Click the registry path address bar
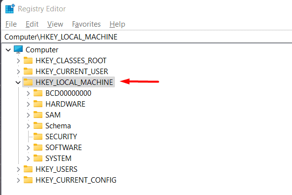The image size is (292, 195). pos(147,37)
